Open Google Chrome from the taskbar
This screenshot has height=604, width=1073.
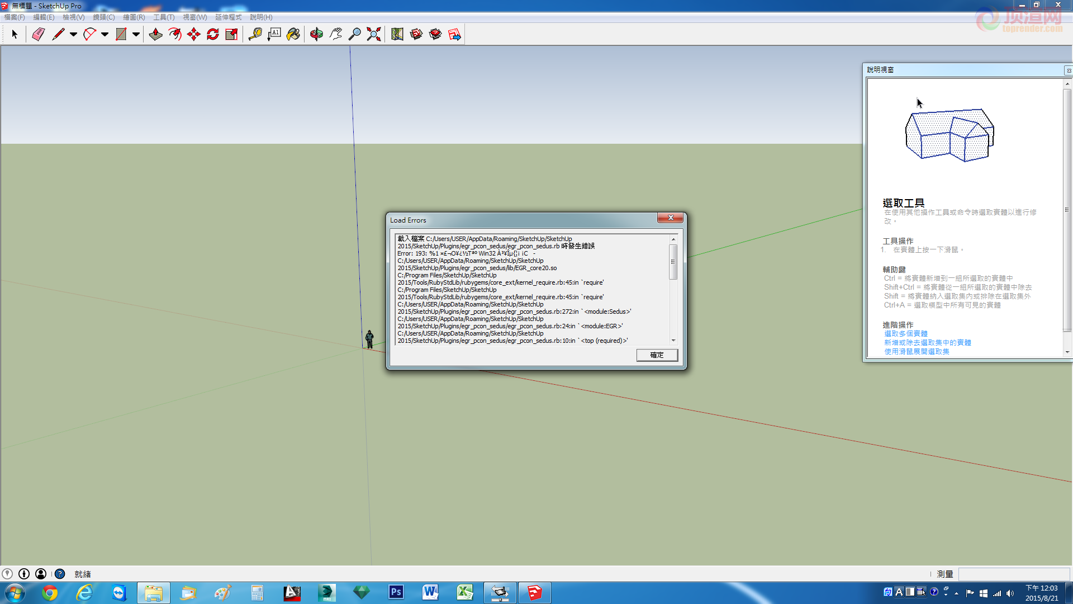coord(50,593)
